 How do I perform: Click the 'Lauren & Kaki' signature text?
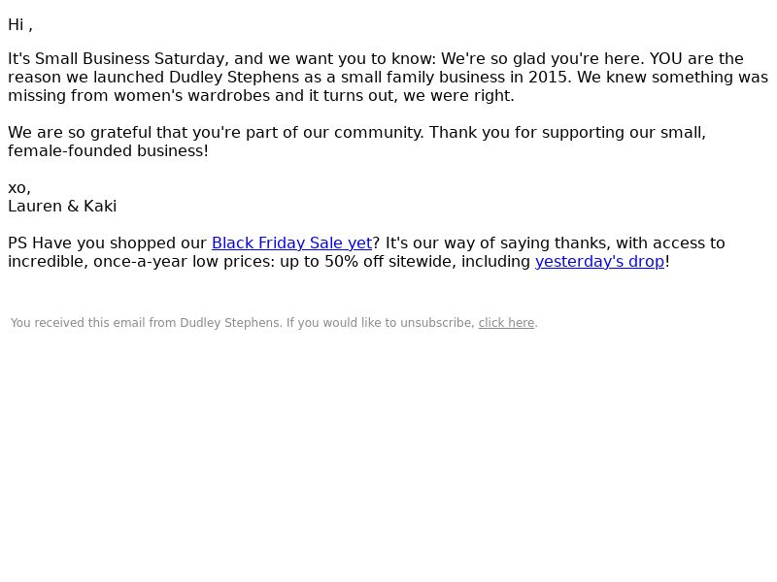click(x=62, y=206)
